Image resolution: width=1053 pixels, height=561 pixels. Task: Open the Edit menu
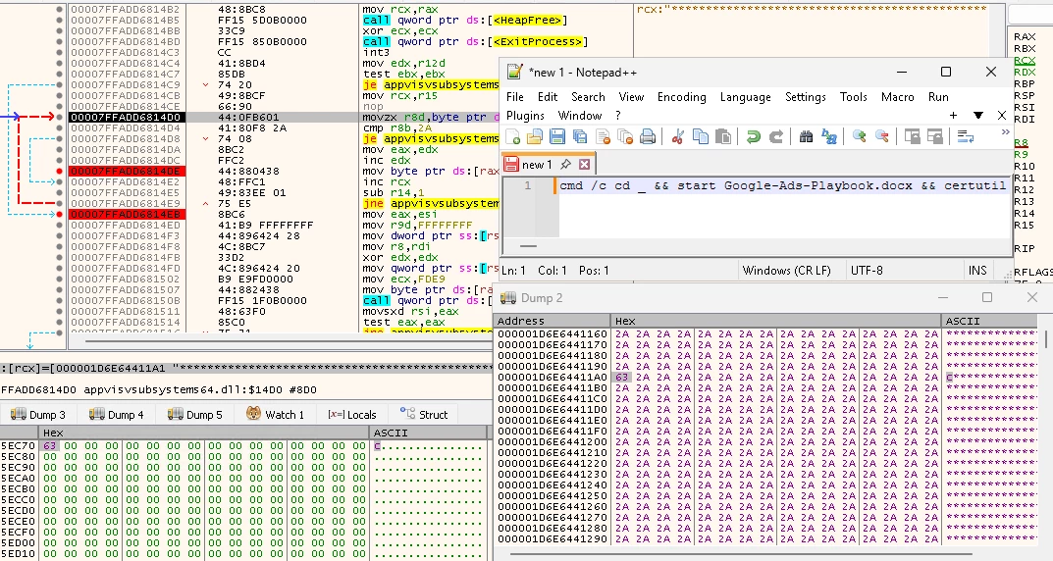[x=548, y=97]
